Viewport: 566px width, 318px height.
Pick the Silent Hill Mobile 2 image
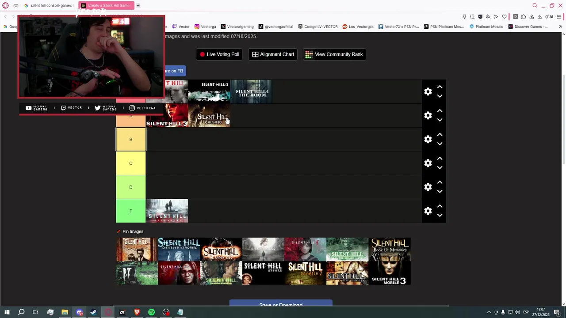[305, 273]
